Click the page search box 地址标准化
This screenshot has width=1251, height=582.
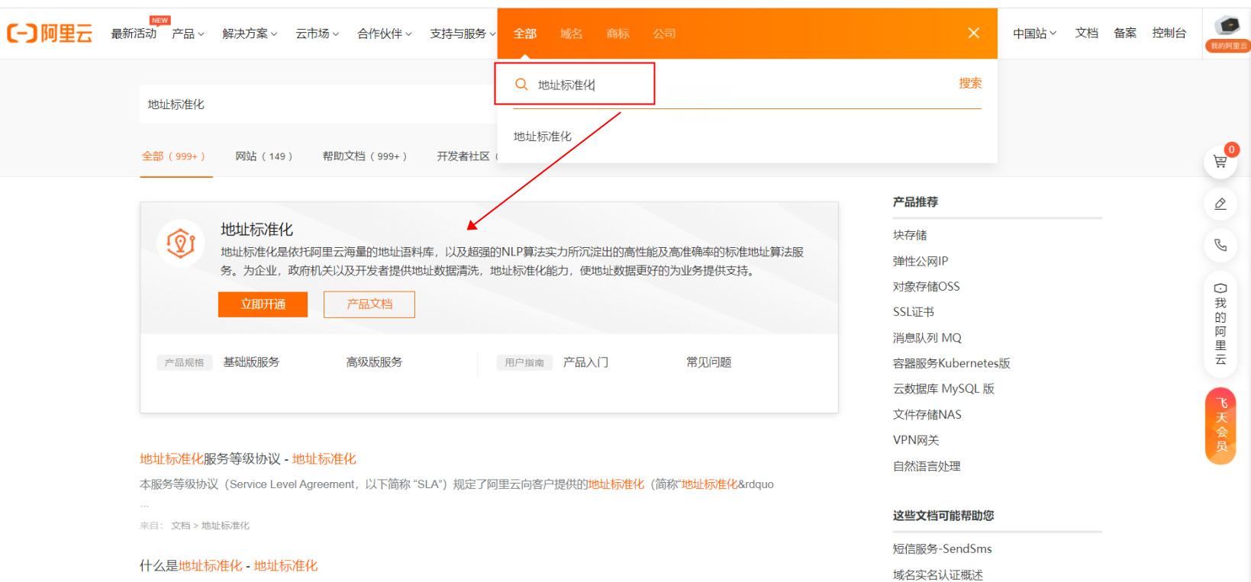coord(318,105)
